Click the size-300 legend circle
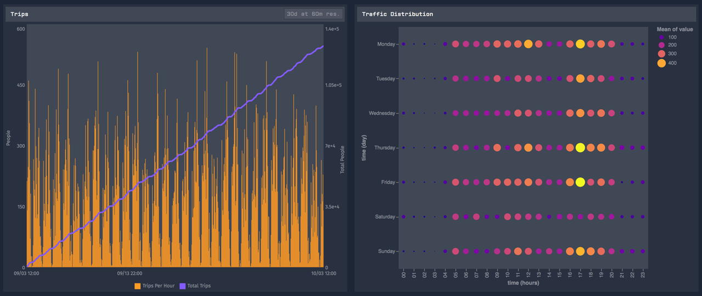This screenshot has height=296, width=702. click(661, 54)
